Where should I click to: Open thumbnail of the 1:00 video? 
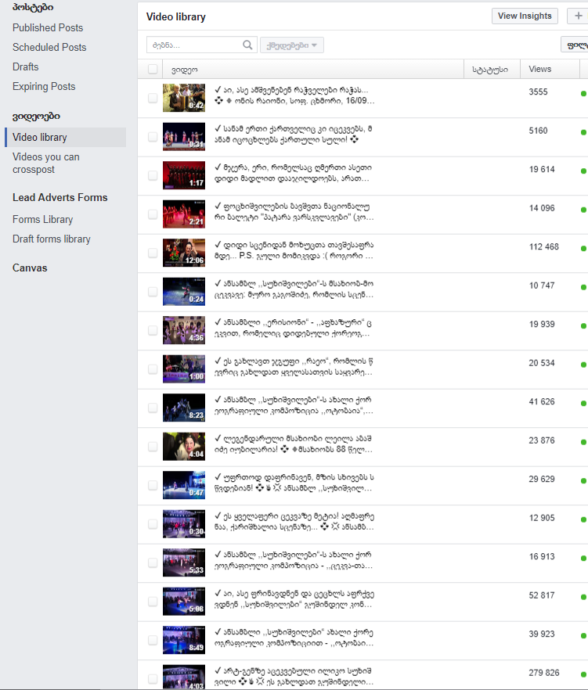click(x=184, y=368)
